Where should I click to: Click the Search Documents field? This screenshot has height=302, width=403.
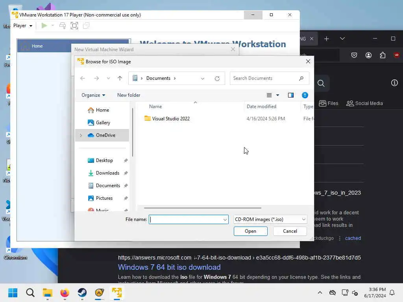(269, 78)
